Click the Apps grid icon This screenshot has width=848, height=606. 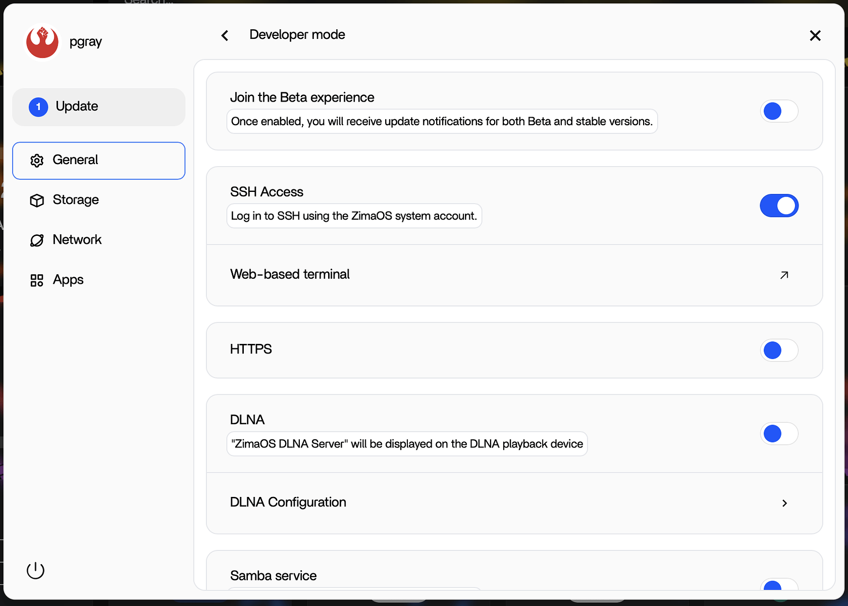tap(37, 280)
